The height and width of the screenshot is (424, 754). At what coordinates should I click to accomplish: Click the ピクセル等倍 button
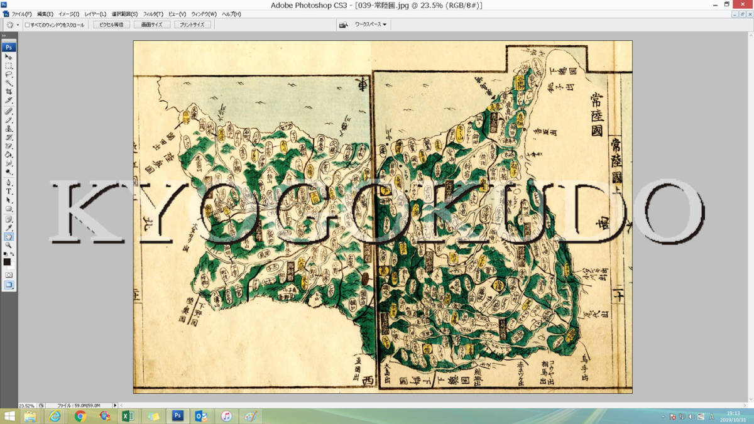(112, 24)
